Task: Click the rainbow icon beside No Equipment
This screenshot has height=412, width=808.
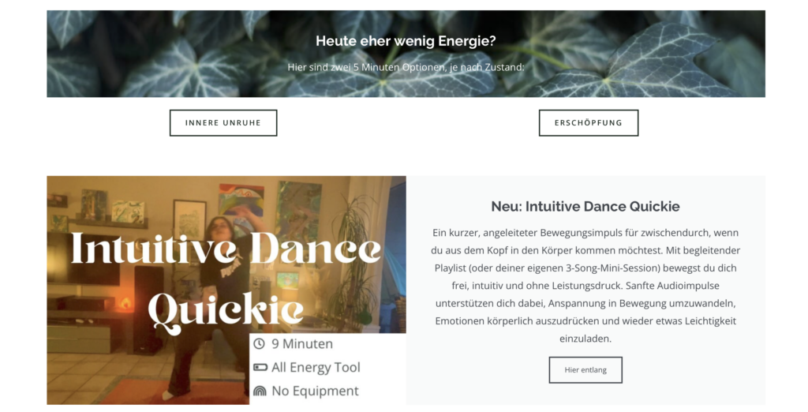Action: [x=260, y=391]
